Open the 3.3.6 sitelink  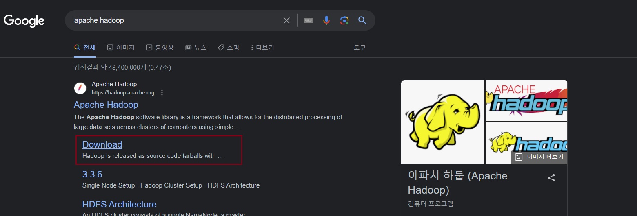click(x=92, y=174)
